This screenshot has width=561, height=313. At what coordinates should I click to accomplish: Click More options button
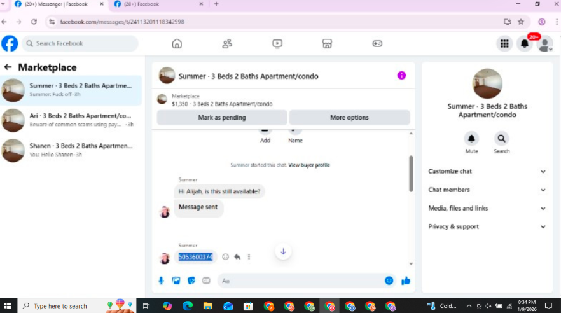(349, 117)
